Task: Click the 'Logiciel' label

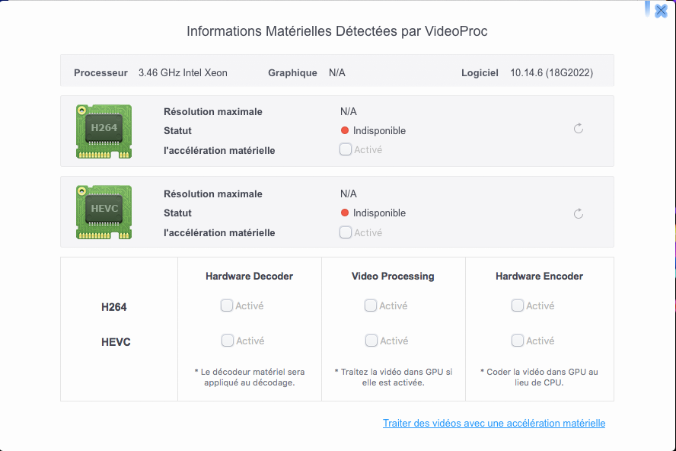Action: point(480,72)
